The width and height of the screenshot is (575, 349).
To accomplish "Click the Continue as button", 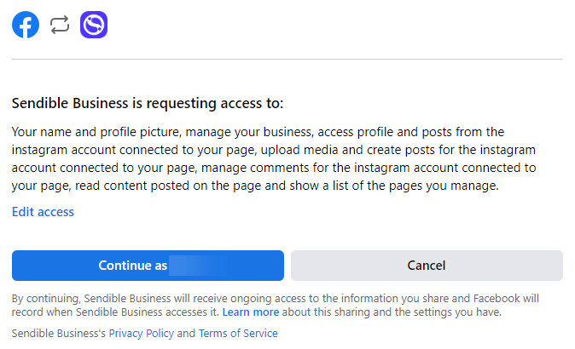I will pos(148,266).
